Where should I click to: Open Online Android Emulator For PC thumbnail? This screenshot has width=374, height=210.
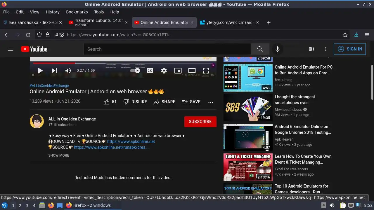click(248, 78)
